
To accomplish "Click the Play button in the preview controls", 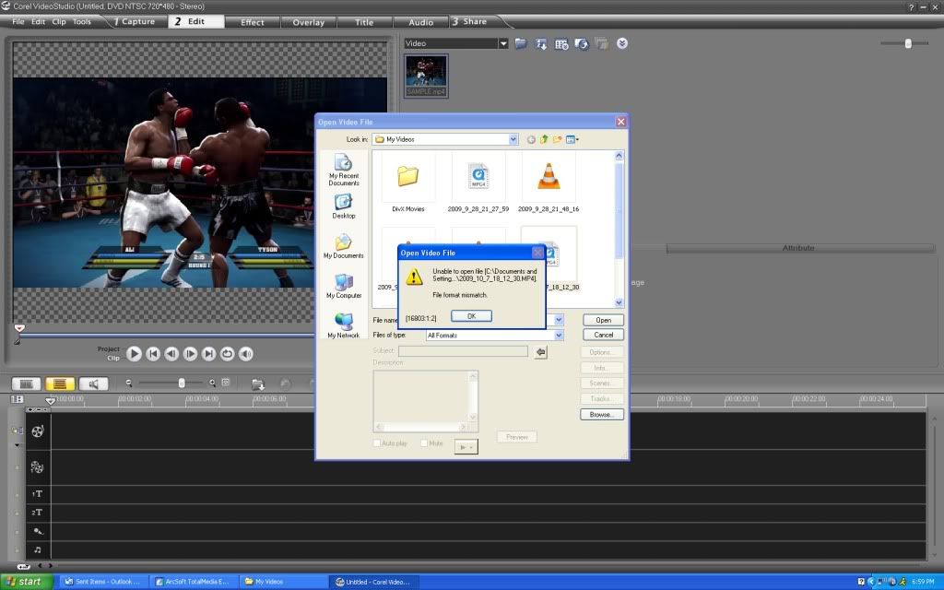I will (135, 353).
